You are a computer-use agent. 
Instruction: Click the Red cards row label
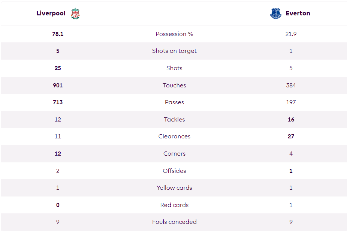(x=174, y=205)
